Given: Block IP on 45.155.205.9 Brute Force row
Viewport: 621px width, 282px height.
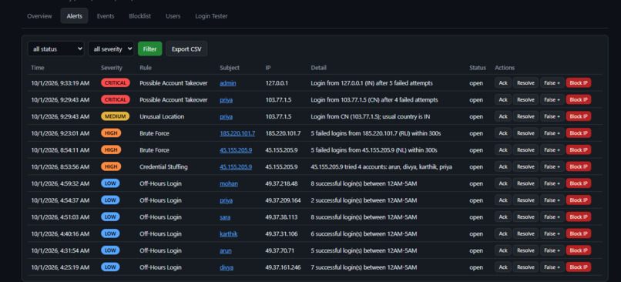Looking at the screenshot, I should click(579, 150).
